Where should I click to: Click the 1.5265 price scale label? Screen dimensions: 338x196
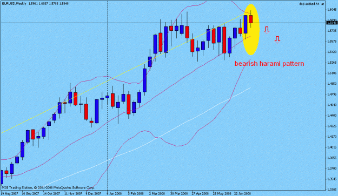(x=332, y=63)
